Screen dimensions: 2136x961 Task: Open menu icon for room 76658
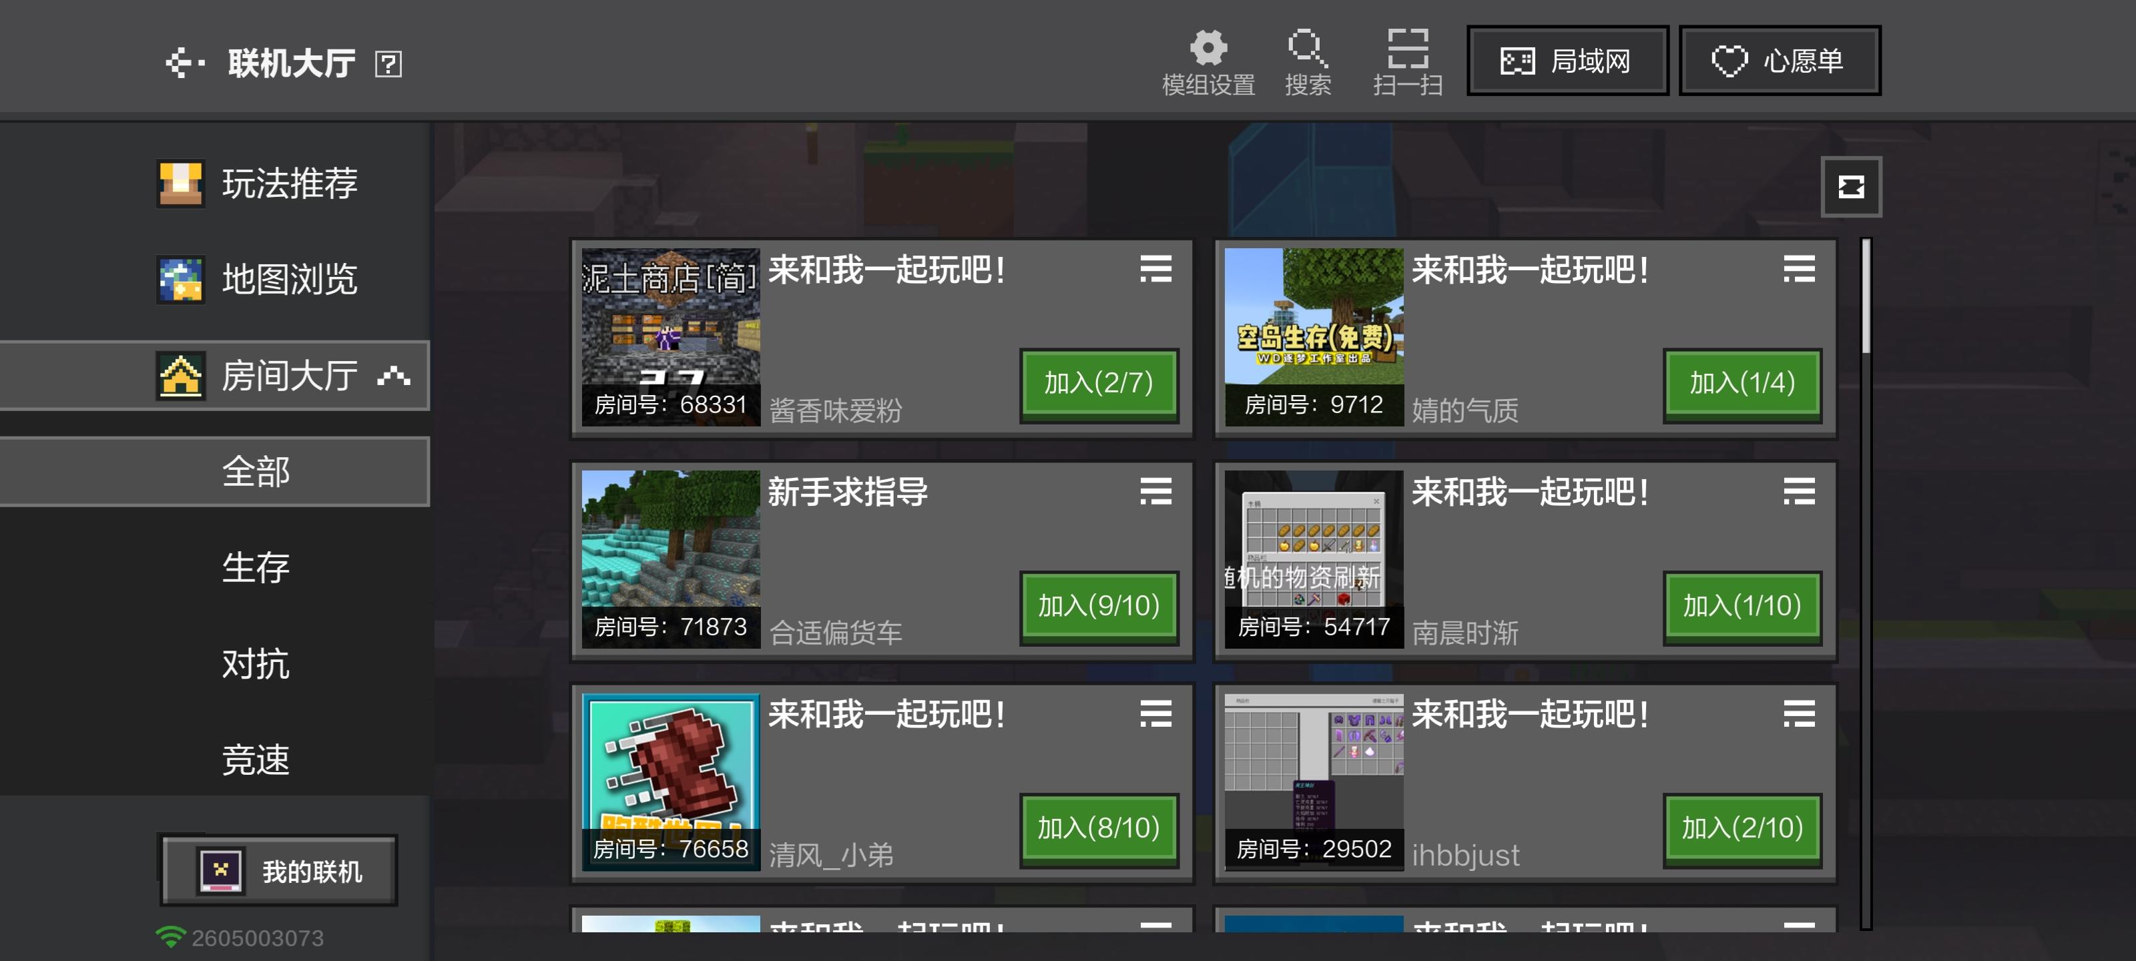(x=1155, y=713)
